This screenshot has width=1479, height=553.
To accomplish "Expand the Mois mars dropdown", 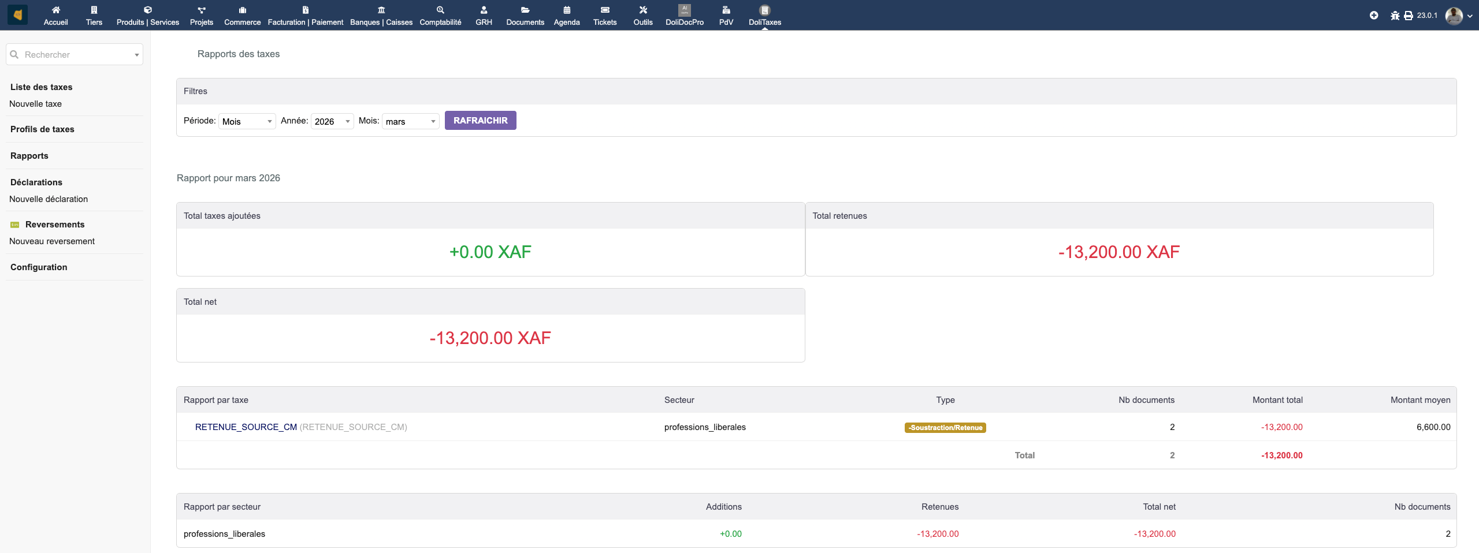I will pyautogui.click(x=410, y=121).
